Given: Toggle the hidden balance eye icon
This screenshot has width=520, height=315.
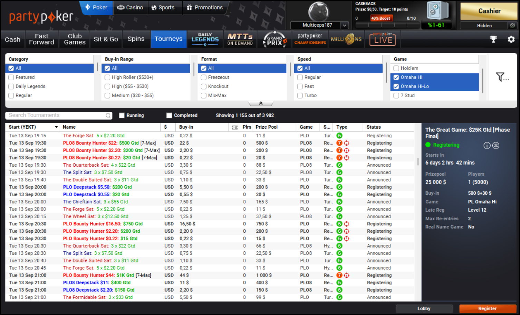Looking at the screenshot, I should point(512,25).
